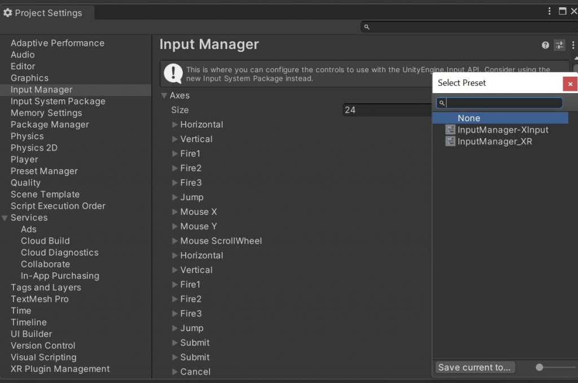Open Cloud Diagnostics under Services
Viewport: 578px width, 383px height.
(x=60, y=253)
